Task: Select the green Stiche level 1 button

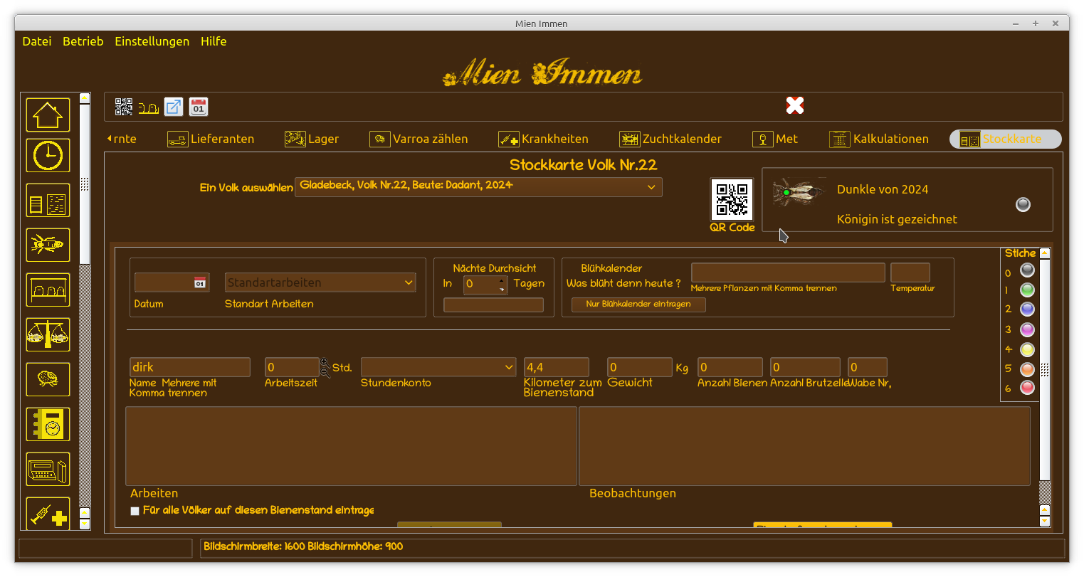Action: (1027, 290)
